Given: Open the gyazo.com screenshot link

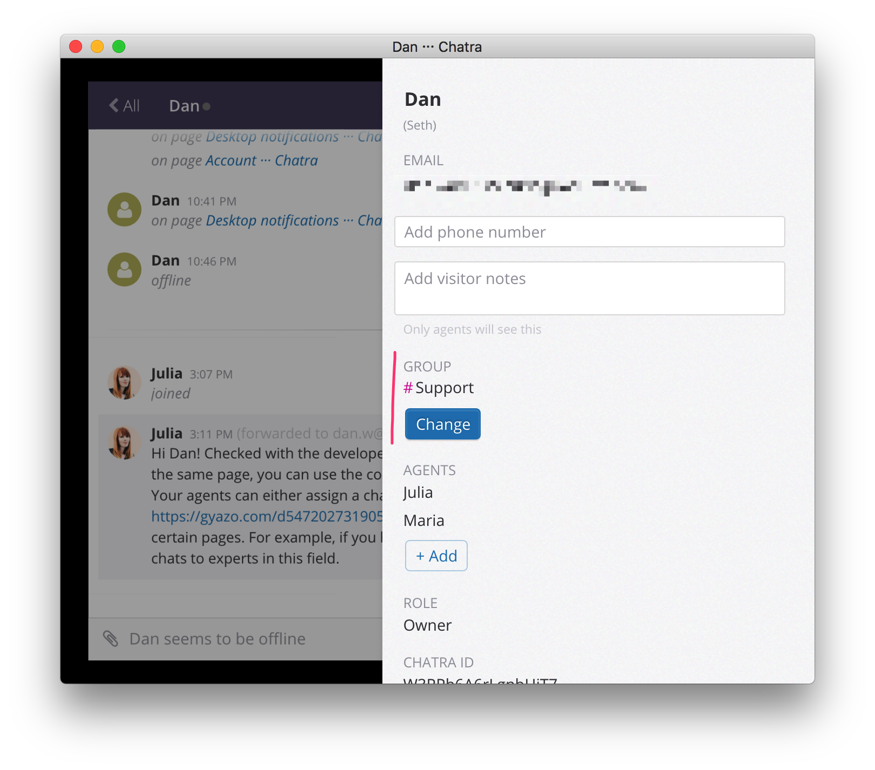Looking at the screenshot, I should point(267,516).
